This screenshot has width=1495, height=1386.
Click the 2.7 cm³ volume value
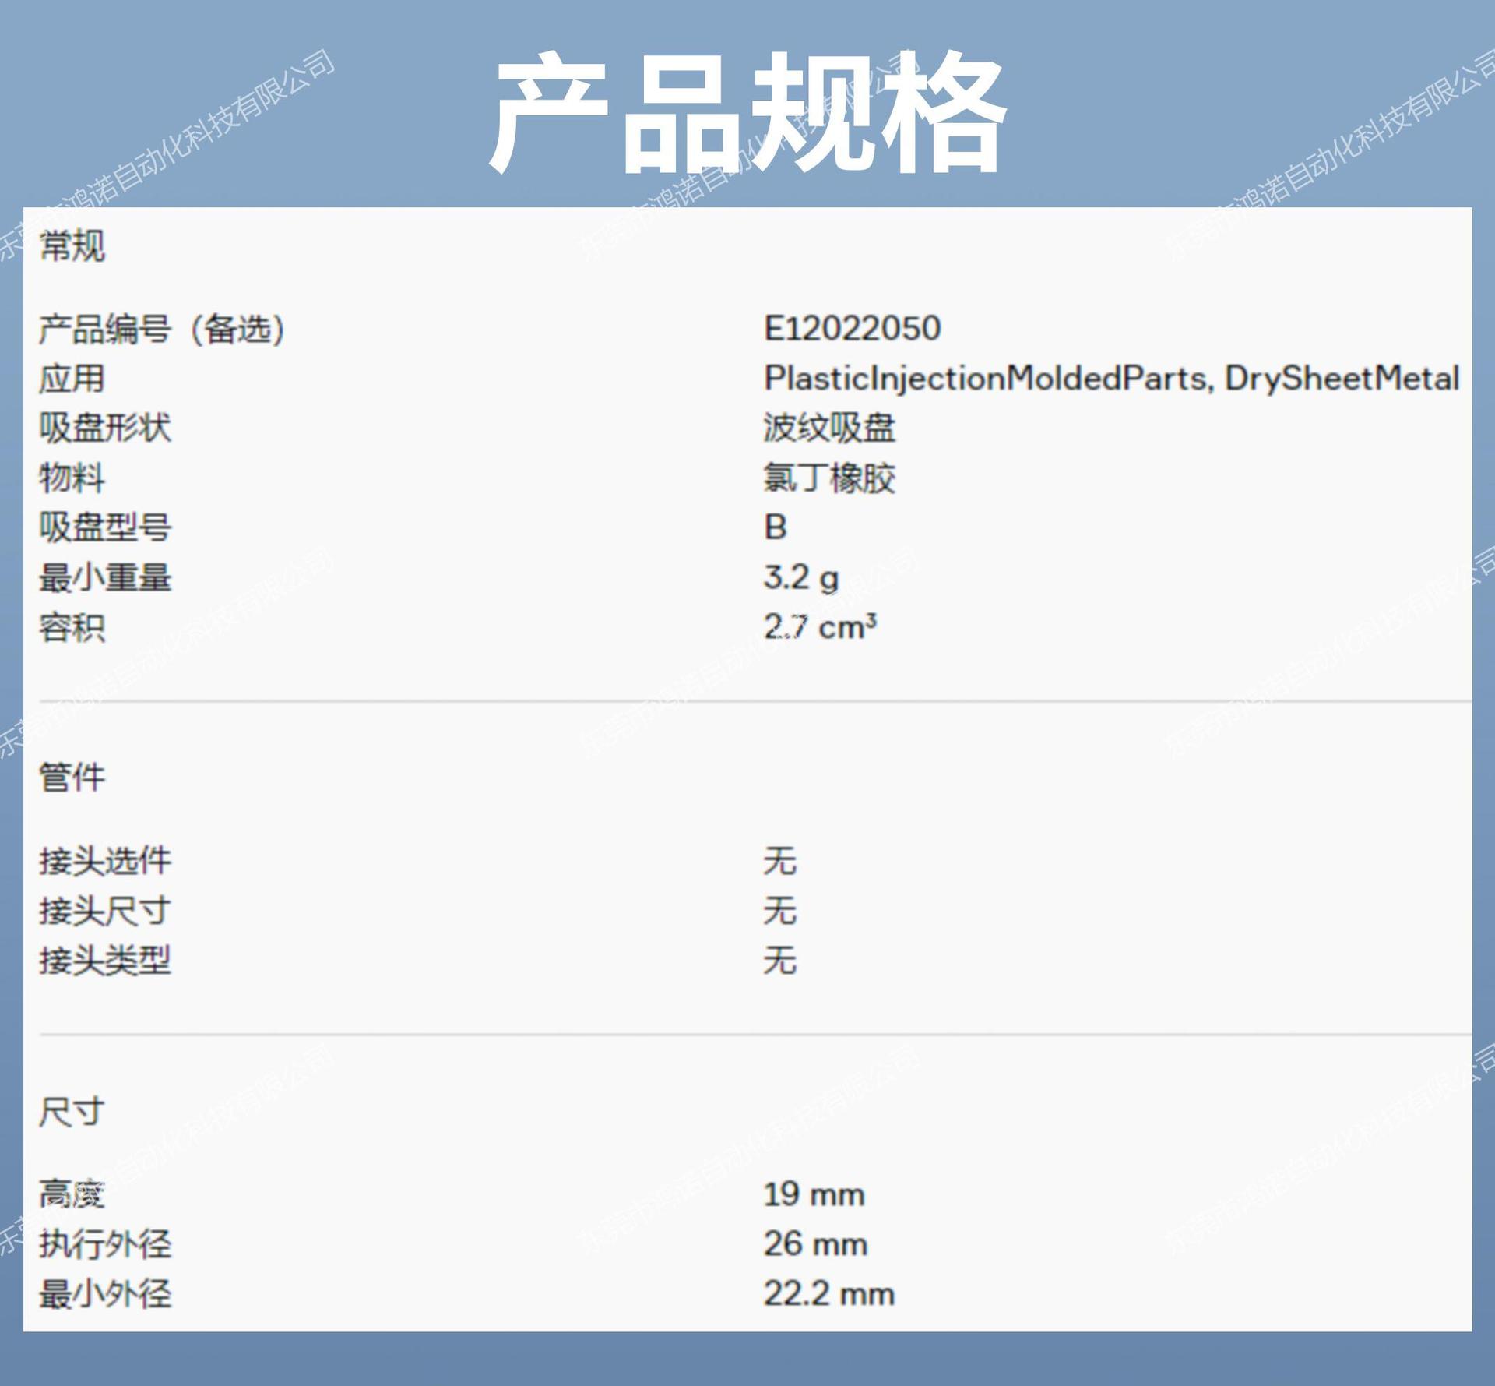pyautogui.click(x=819, y=627)
